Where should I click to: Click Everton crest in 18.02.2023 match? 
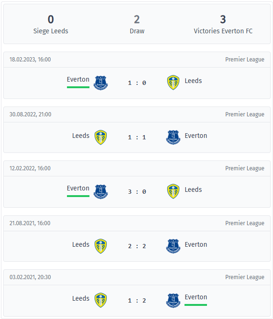point(101,83)
